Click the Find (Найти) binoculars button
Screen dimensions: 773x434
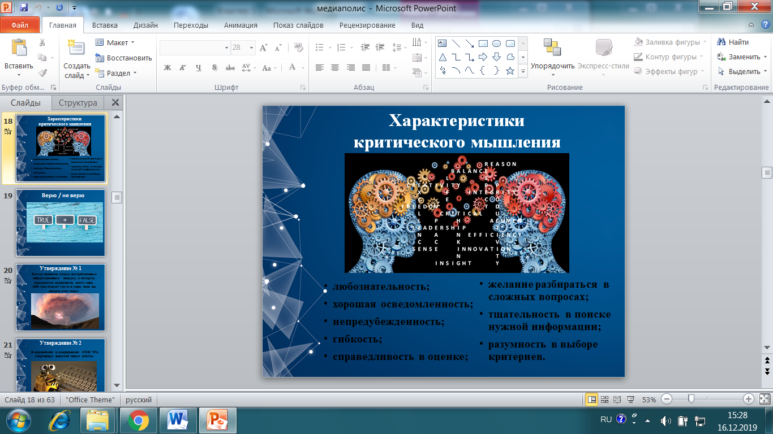733,42
